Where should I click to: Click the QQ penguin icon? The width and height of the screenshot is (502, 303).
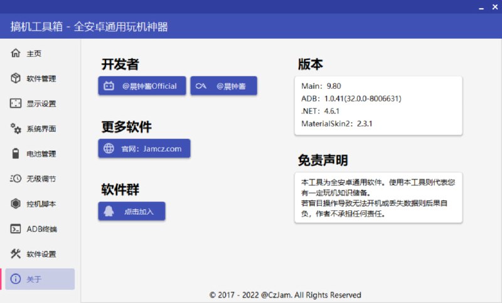pos(109,212)
